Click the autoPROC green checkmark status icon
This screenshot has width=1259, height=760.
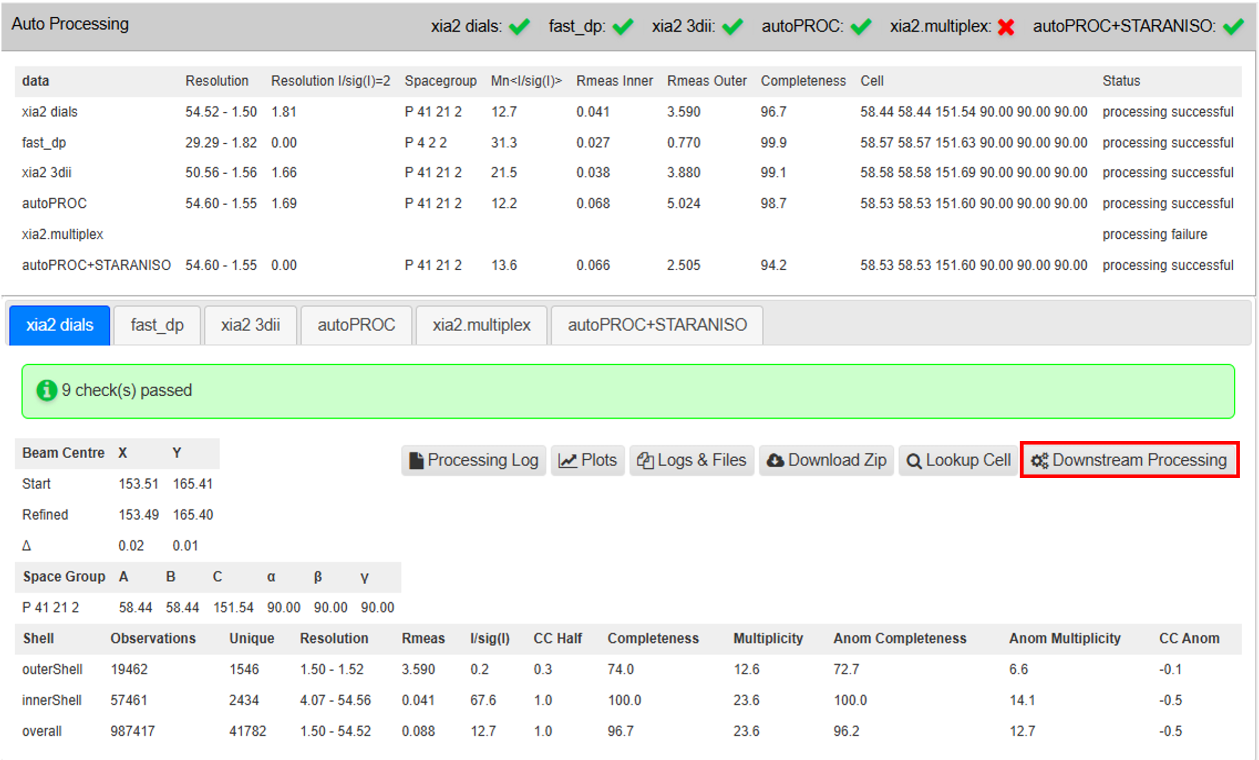point(861,26)
